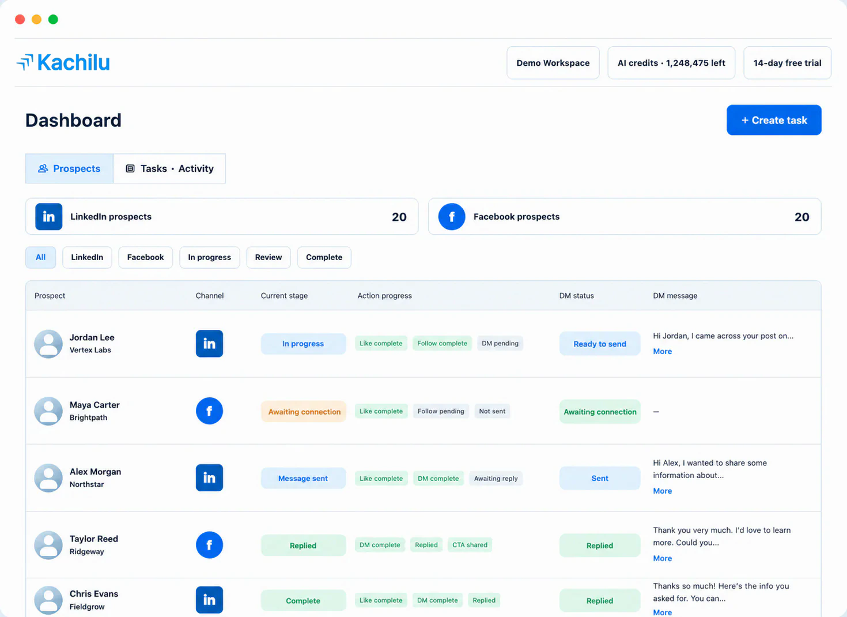Viewport: 847px width, 617px height.
Task: Open Demo Workspace selector
Action: click(553, 63)
